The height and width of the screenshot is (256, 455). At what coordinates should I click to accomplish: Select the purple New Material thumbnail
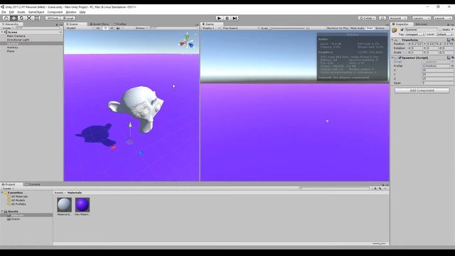(82, 205)
